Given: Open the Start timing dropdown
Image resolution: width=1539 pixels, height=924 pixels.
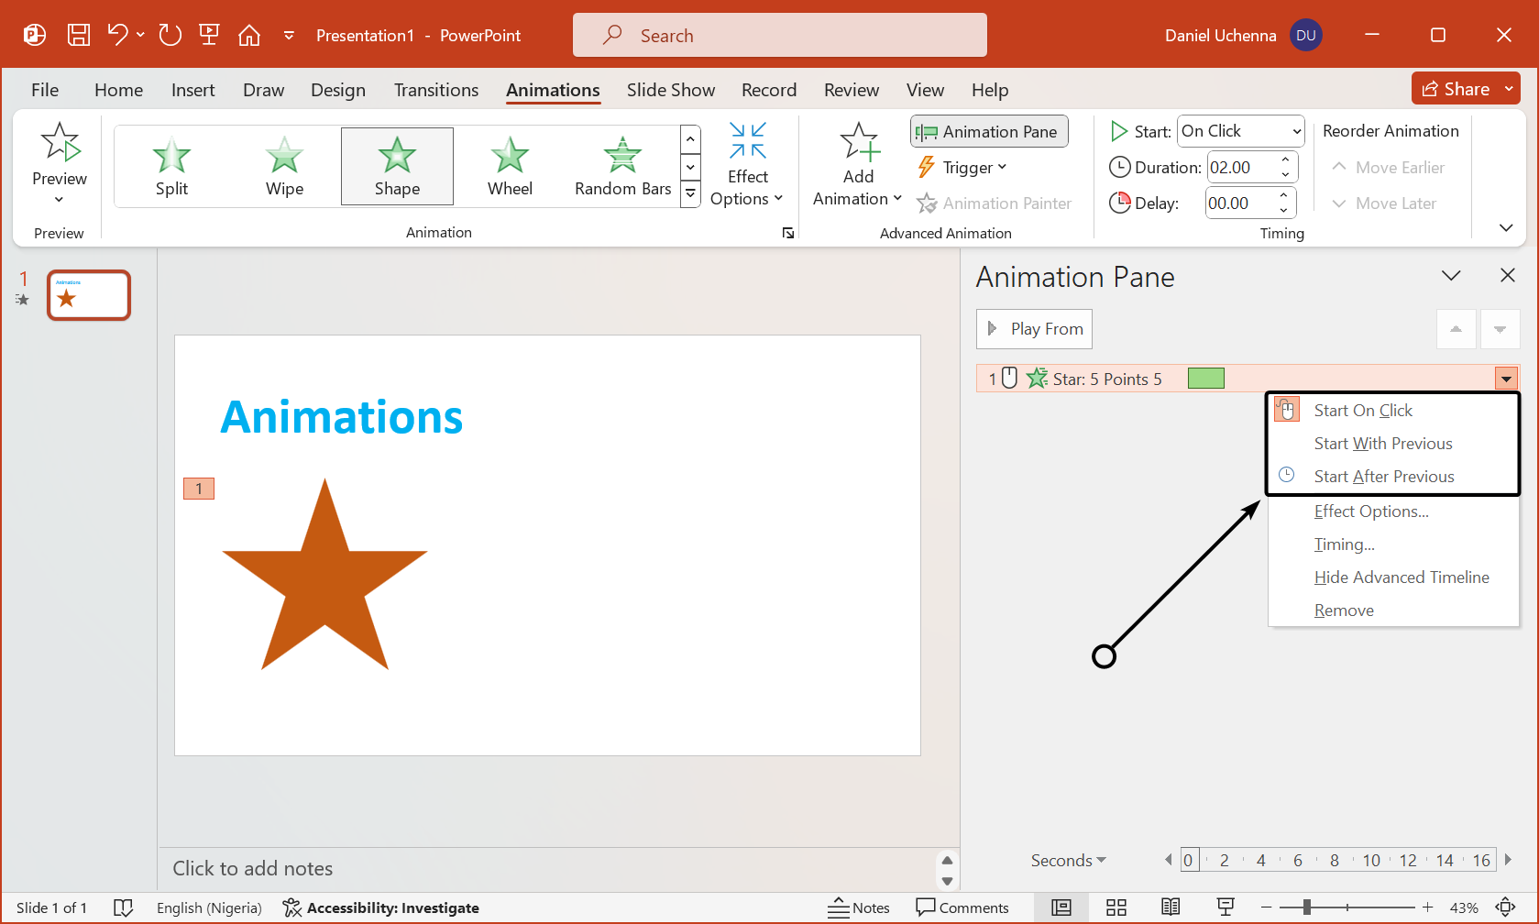Looking at the screenshot, I should (x=1241, y=131).
